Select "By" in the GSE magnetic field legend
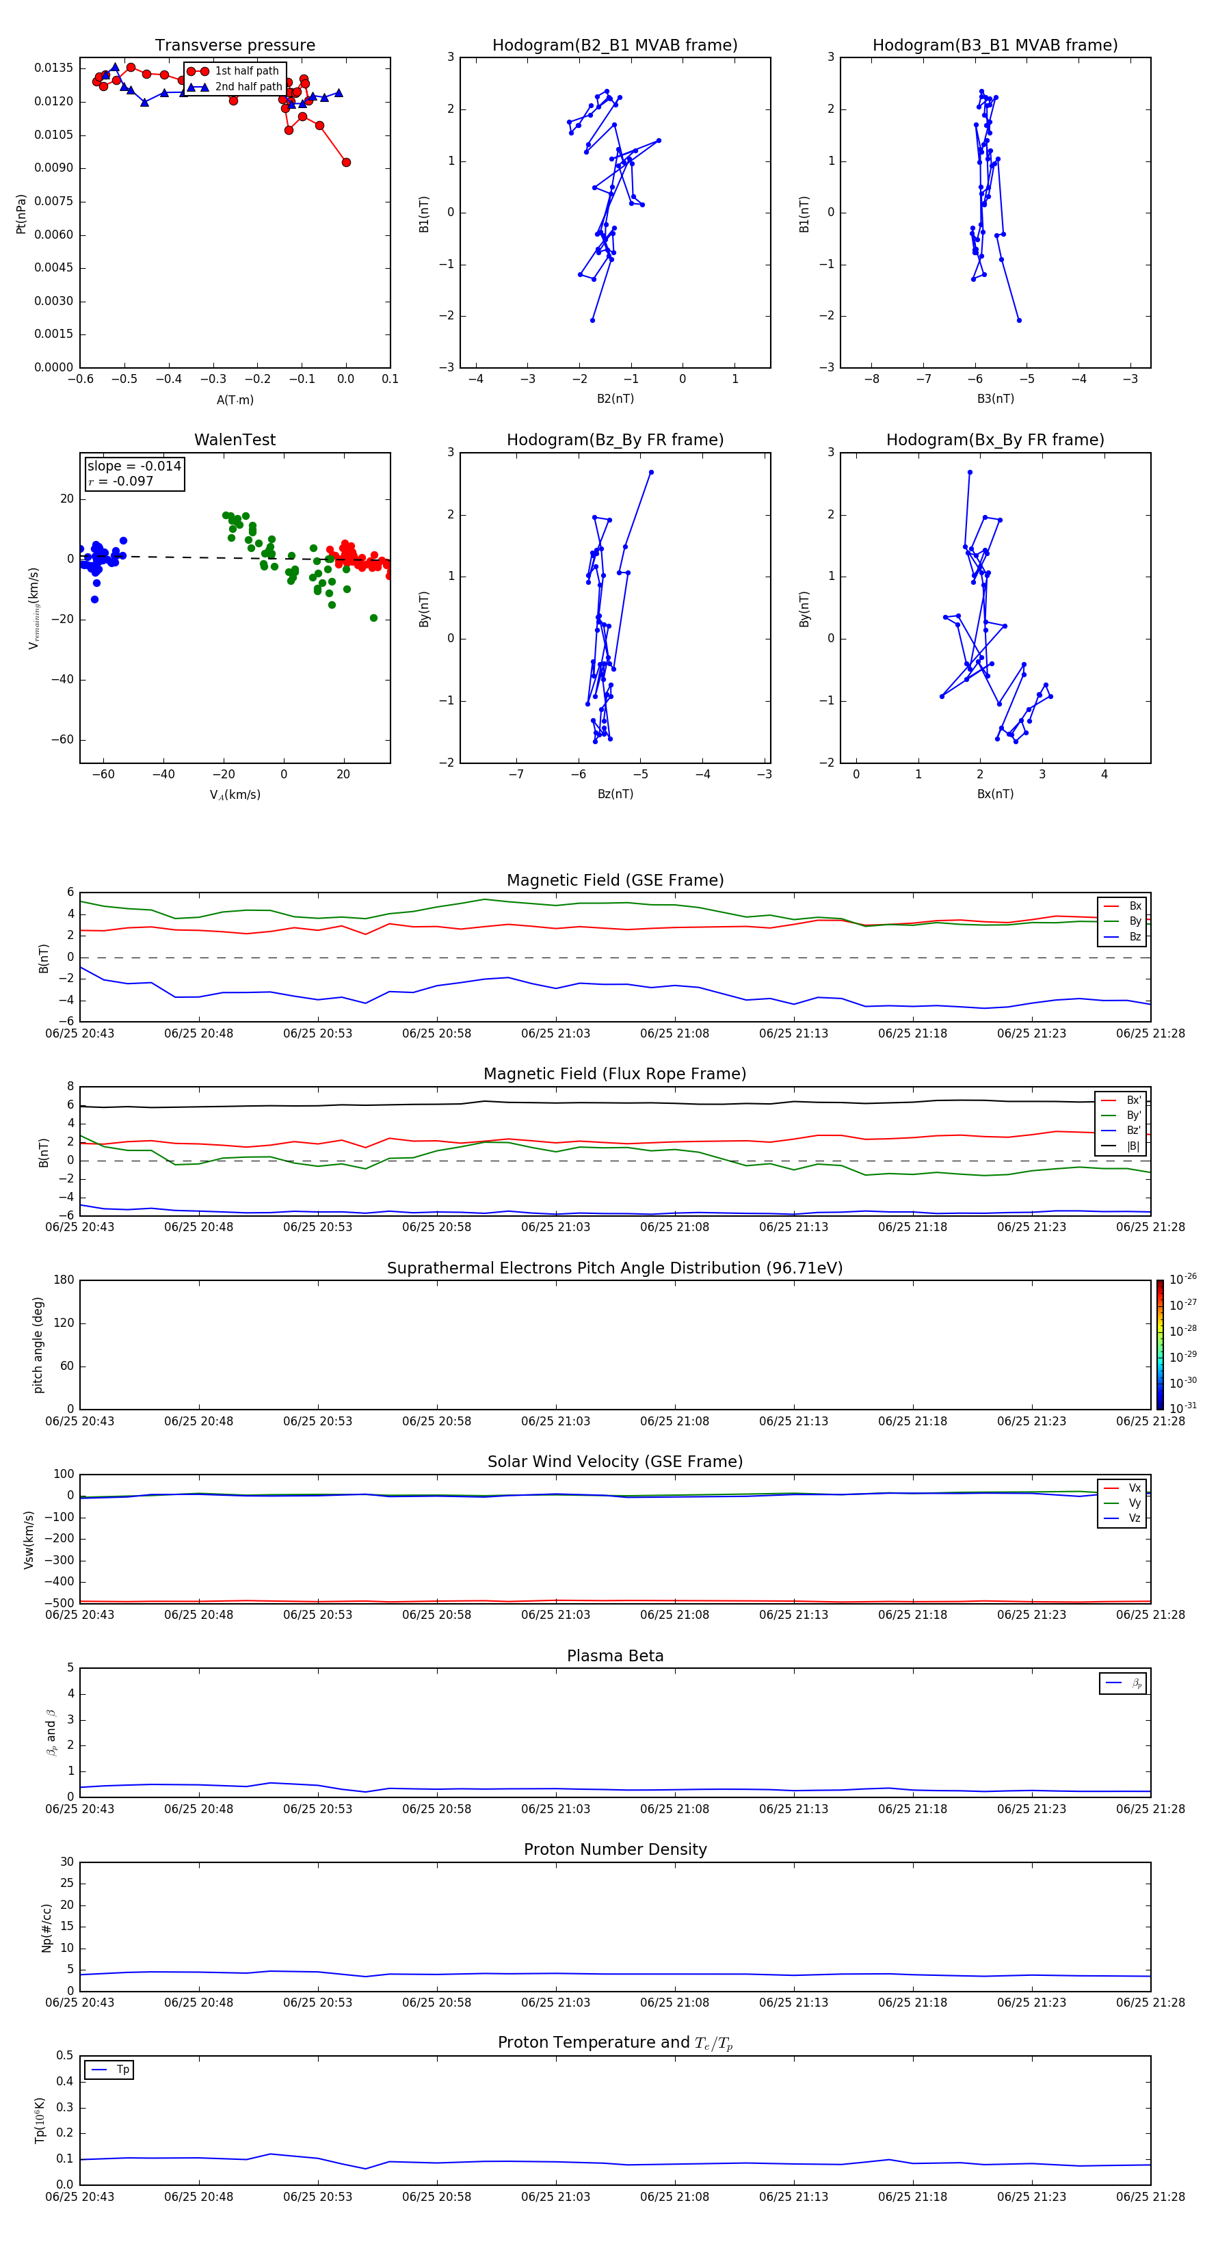This screenshot has width=1231, height=2257. pyautogui.click(x=1122, y=921)
